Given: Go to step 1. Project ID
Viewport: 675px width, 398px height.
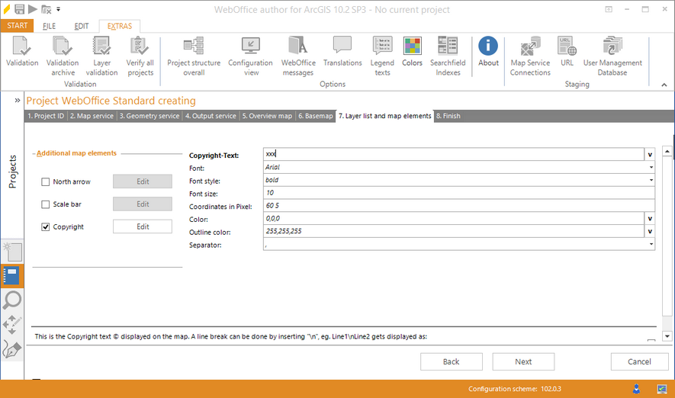Looking at the screenshot, I should (x=46, y=116).
